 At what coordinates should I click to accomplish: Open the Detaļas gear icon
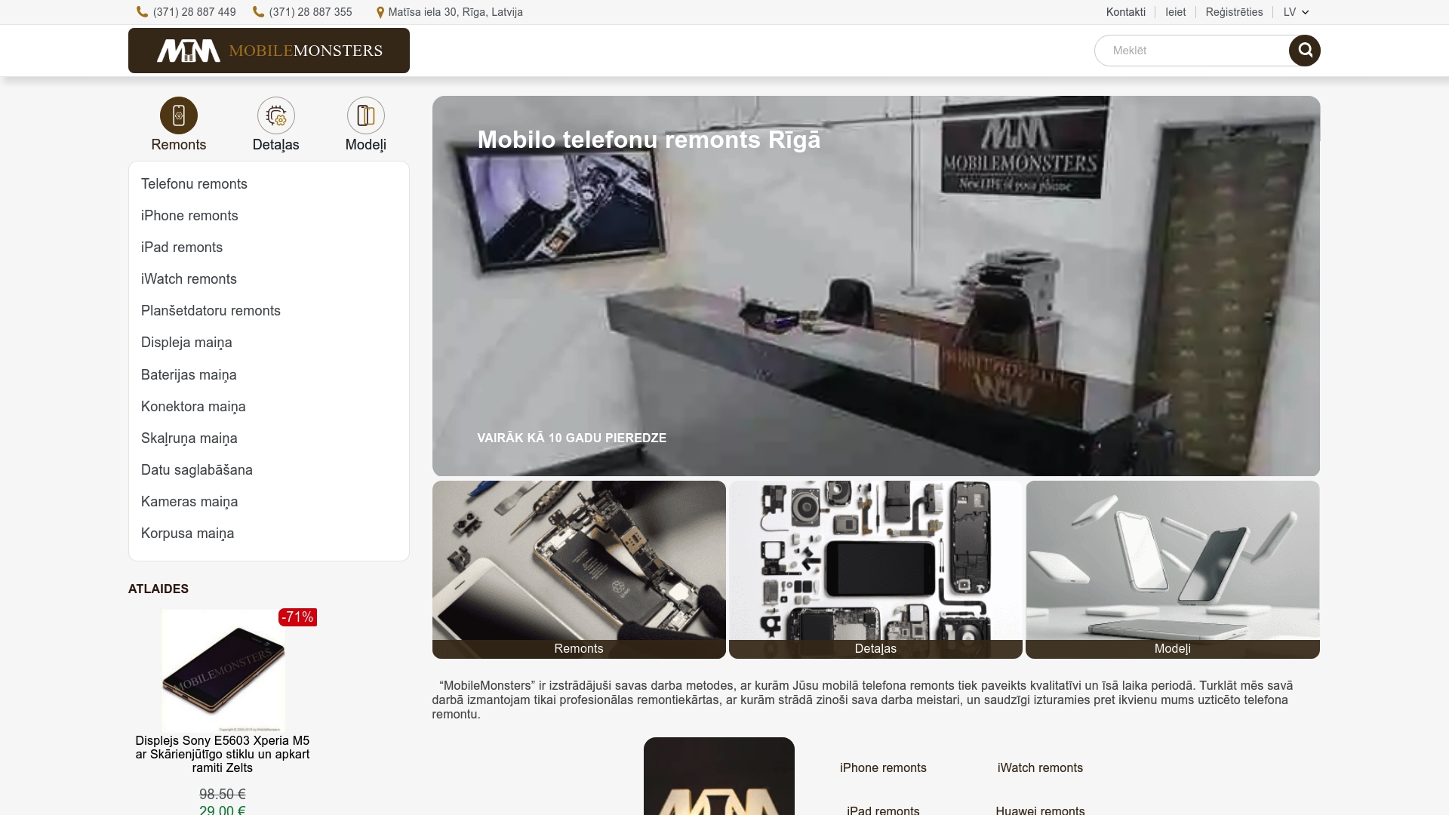pos(276,115)
